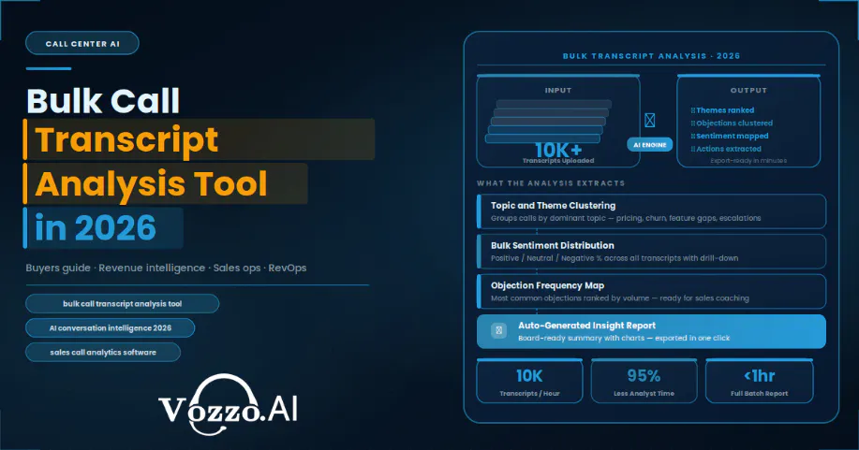Click the OUTPUT panel heading
This screenshot has height=450, width=859.
tap(748, 91)
